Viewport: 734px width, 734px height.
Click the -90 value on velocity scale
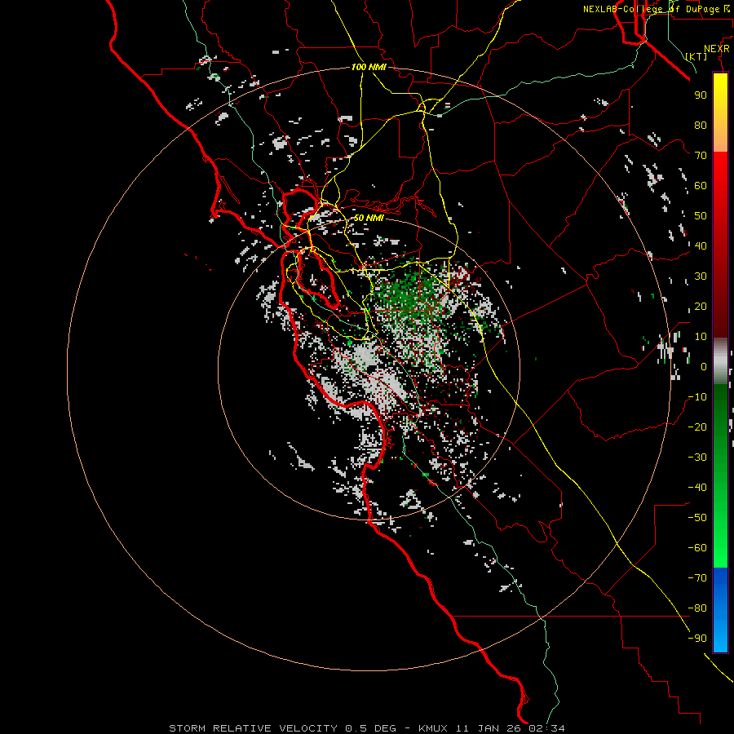[x=697, y=639]
